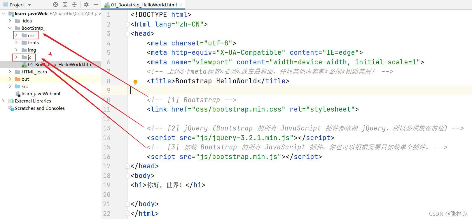Click the lang="zh-CN" attribute
472x219 pixels.
click(x=179, y=24)
